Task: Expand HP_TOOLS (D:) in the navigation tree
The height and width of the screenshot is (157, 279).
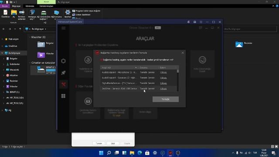Action: [3, 98]
